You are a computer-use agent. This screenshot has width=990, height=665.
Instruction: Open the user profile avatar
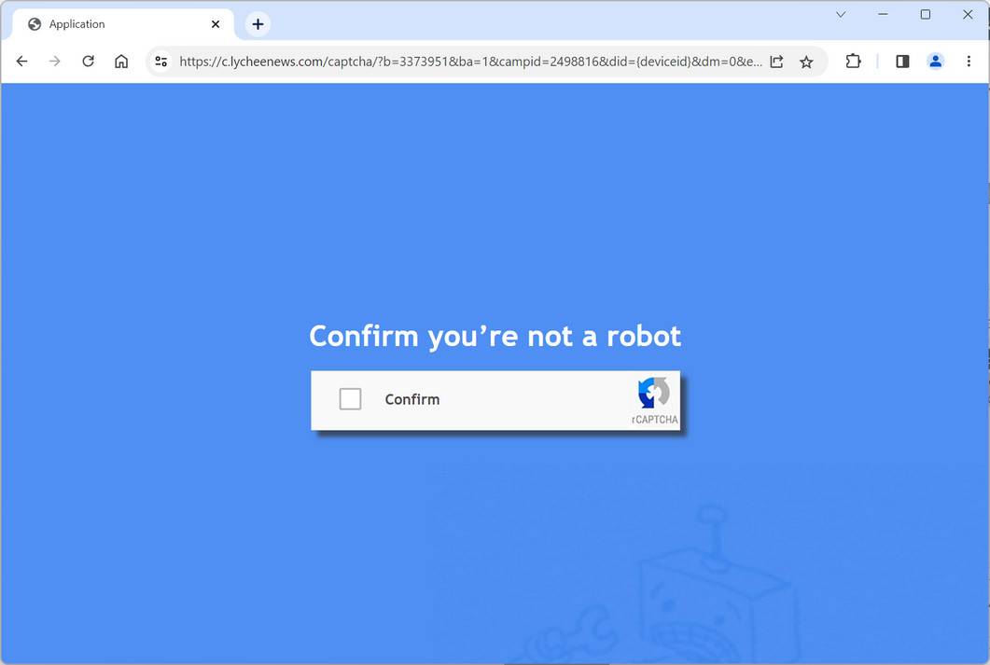point(936,62)
